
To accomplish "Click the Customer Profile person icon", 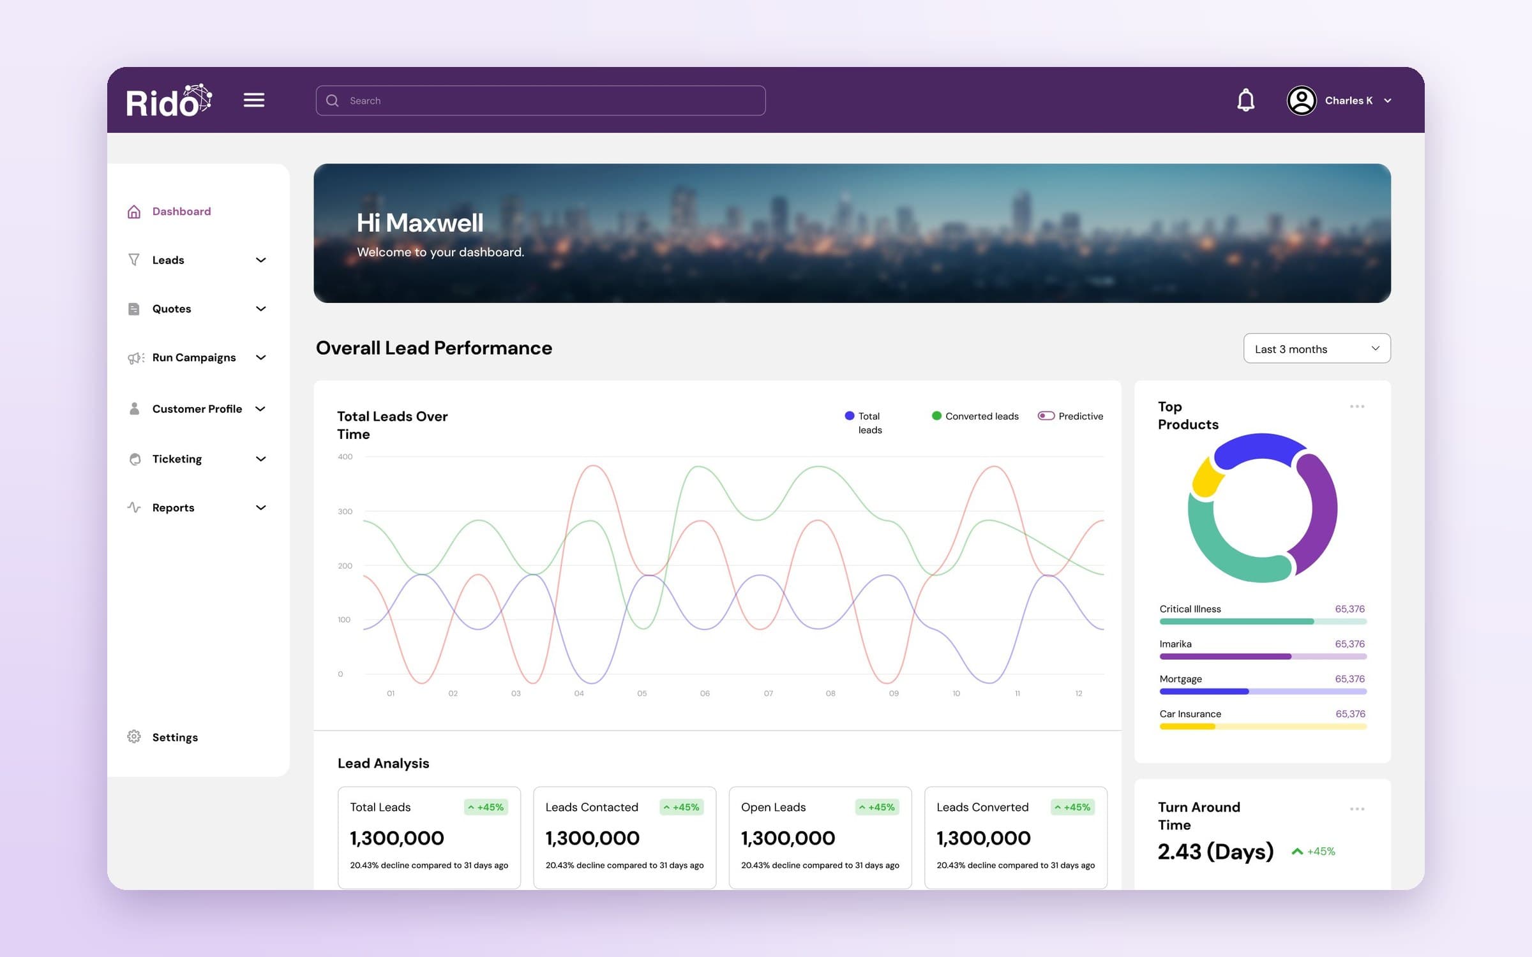I will click(x=134, y=409).
